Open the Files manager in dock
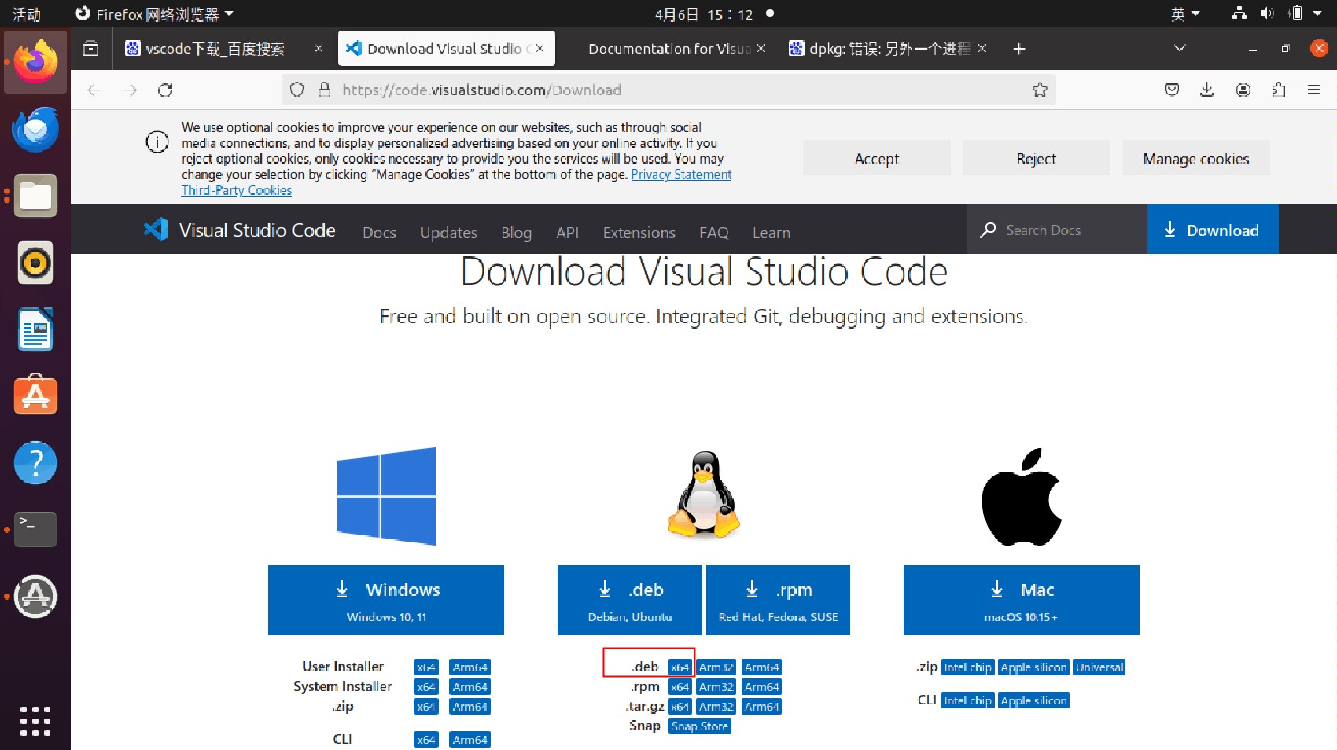 [35, 196]
